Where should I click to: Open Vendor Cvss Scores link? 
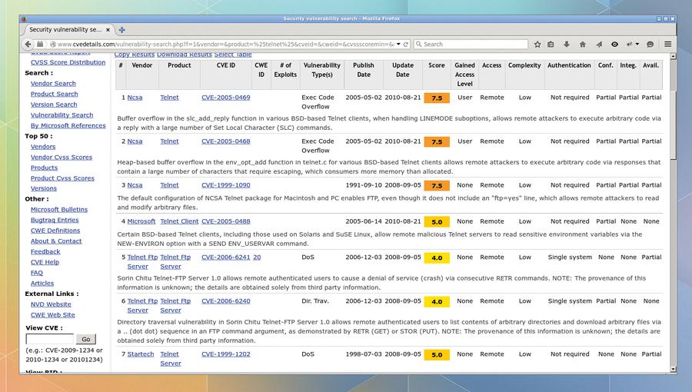[62, 157]
